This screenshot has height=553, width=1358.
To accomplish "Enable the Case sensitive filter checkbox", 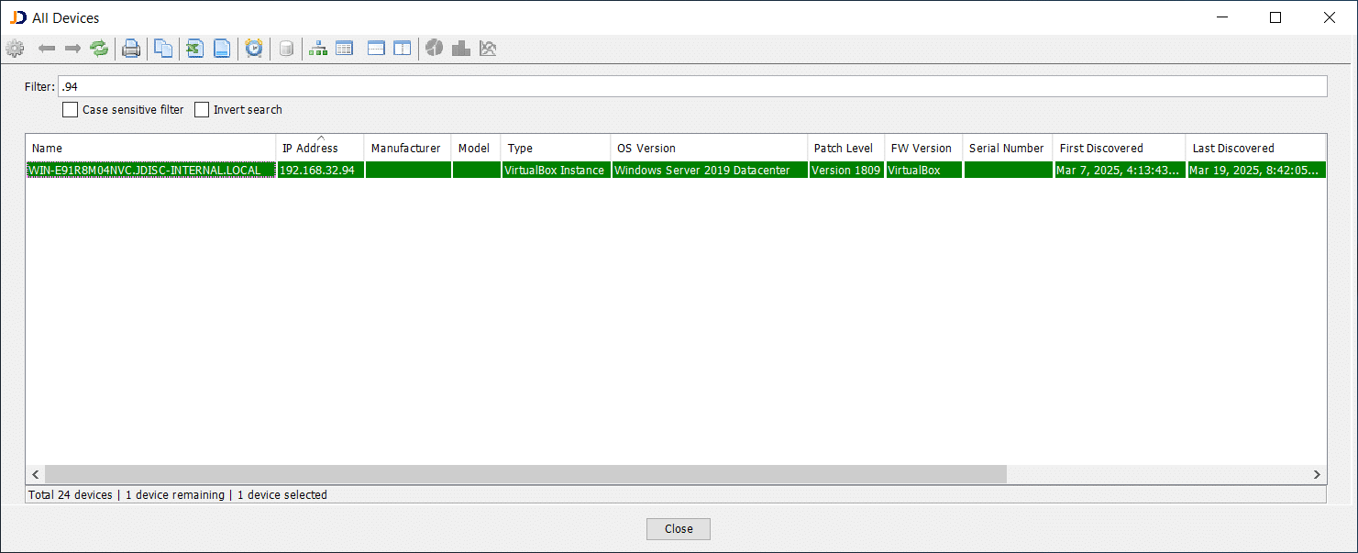I will click(x=70, y=109).
